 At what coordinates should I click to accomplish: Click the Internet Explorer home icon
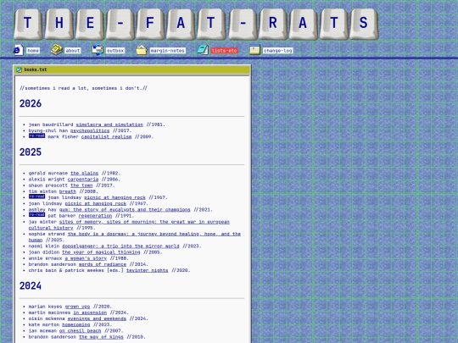19,50
